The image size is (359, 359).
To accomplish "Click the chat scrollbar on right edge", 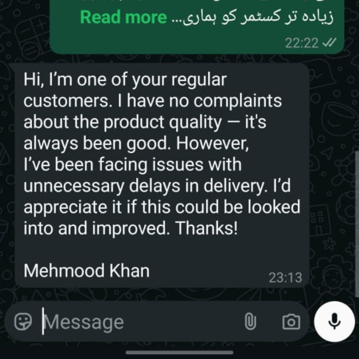I will tap(357, 224).
